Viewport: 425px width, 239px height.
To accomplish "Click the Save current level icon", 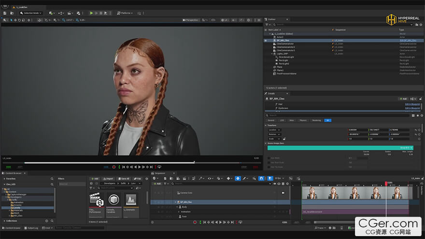I will (5, 13).
